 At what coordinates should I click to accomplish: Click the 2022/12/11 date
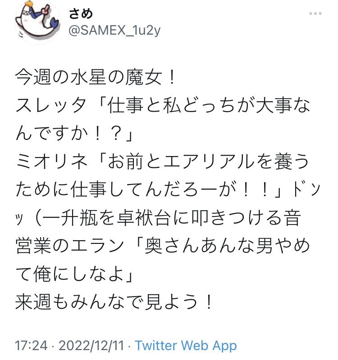(x=91, y=346)
